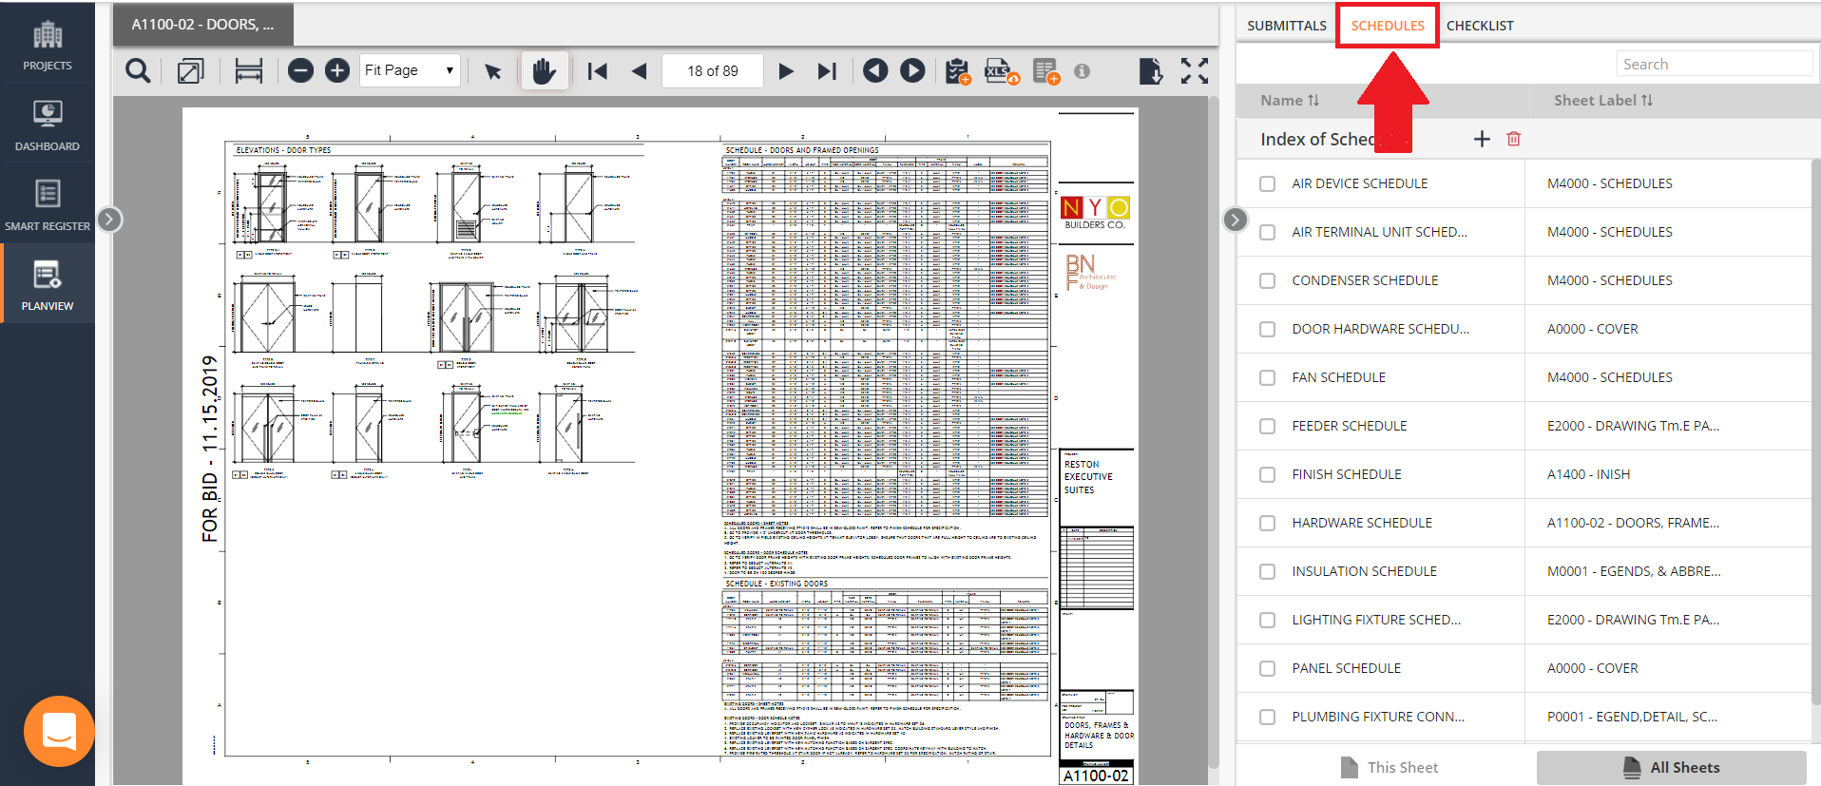Viewport: 1821px width, 786px height.
Task: Click the XLS export icon
Action: (x=1002, y=71)
